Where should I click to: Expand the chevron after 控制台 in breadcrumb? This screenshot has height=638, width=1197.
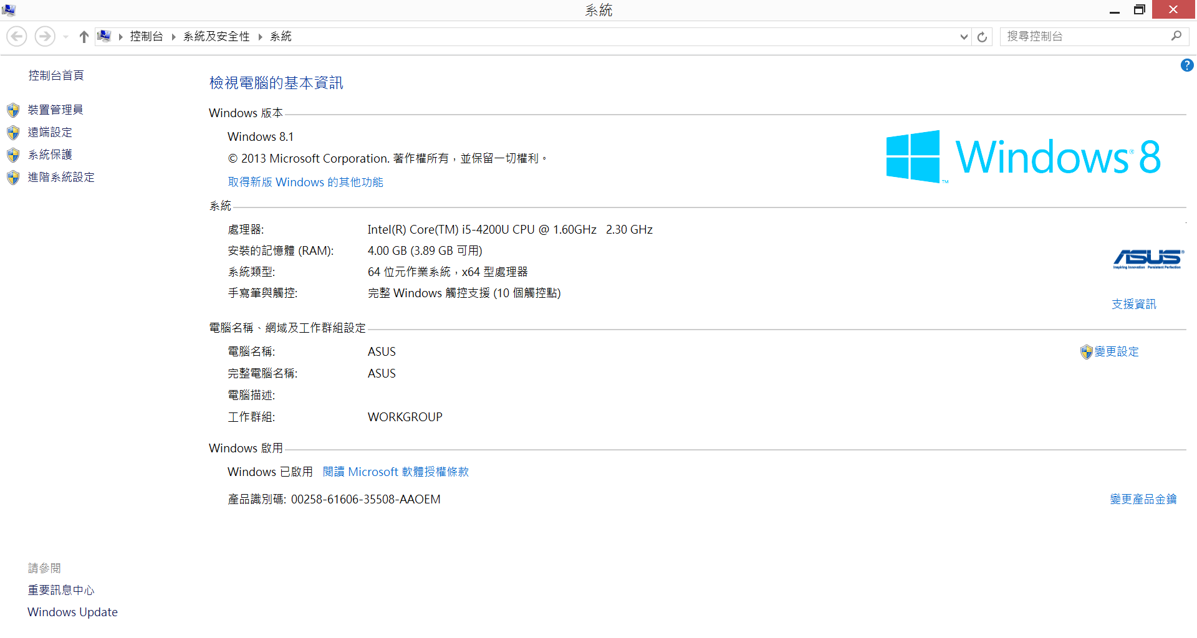pyautogui.click(x=173, y=37)
